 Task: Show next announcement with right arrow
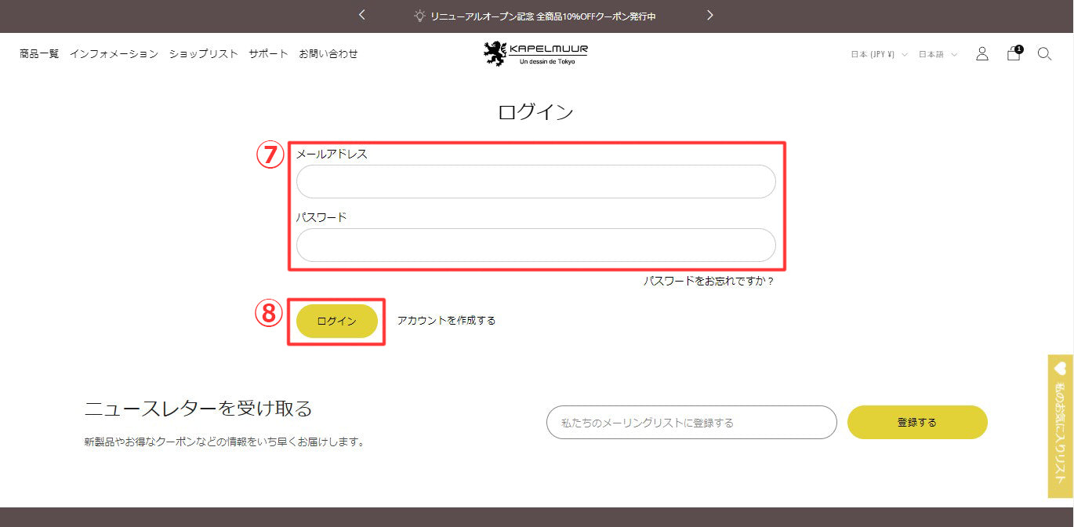[x=710, y=15]
